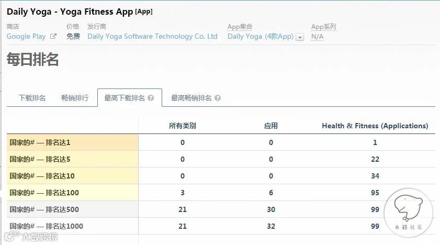Viewport: 440px width, 245px height.
Task: Click 应用 value 32 in 排名达1000 row
Action: tap(271, 226)
